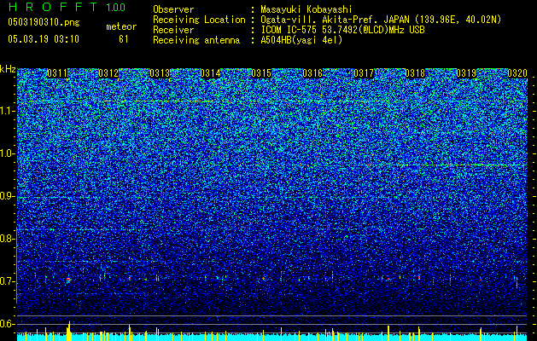Click the 1.1 frequency axis label
The image size is (537, 341).
coord(7,111)
